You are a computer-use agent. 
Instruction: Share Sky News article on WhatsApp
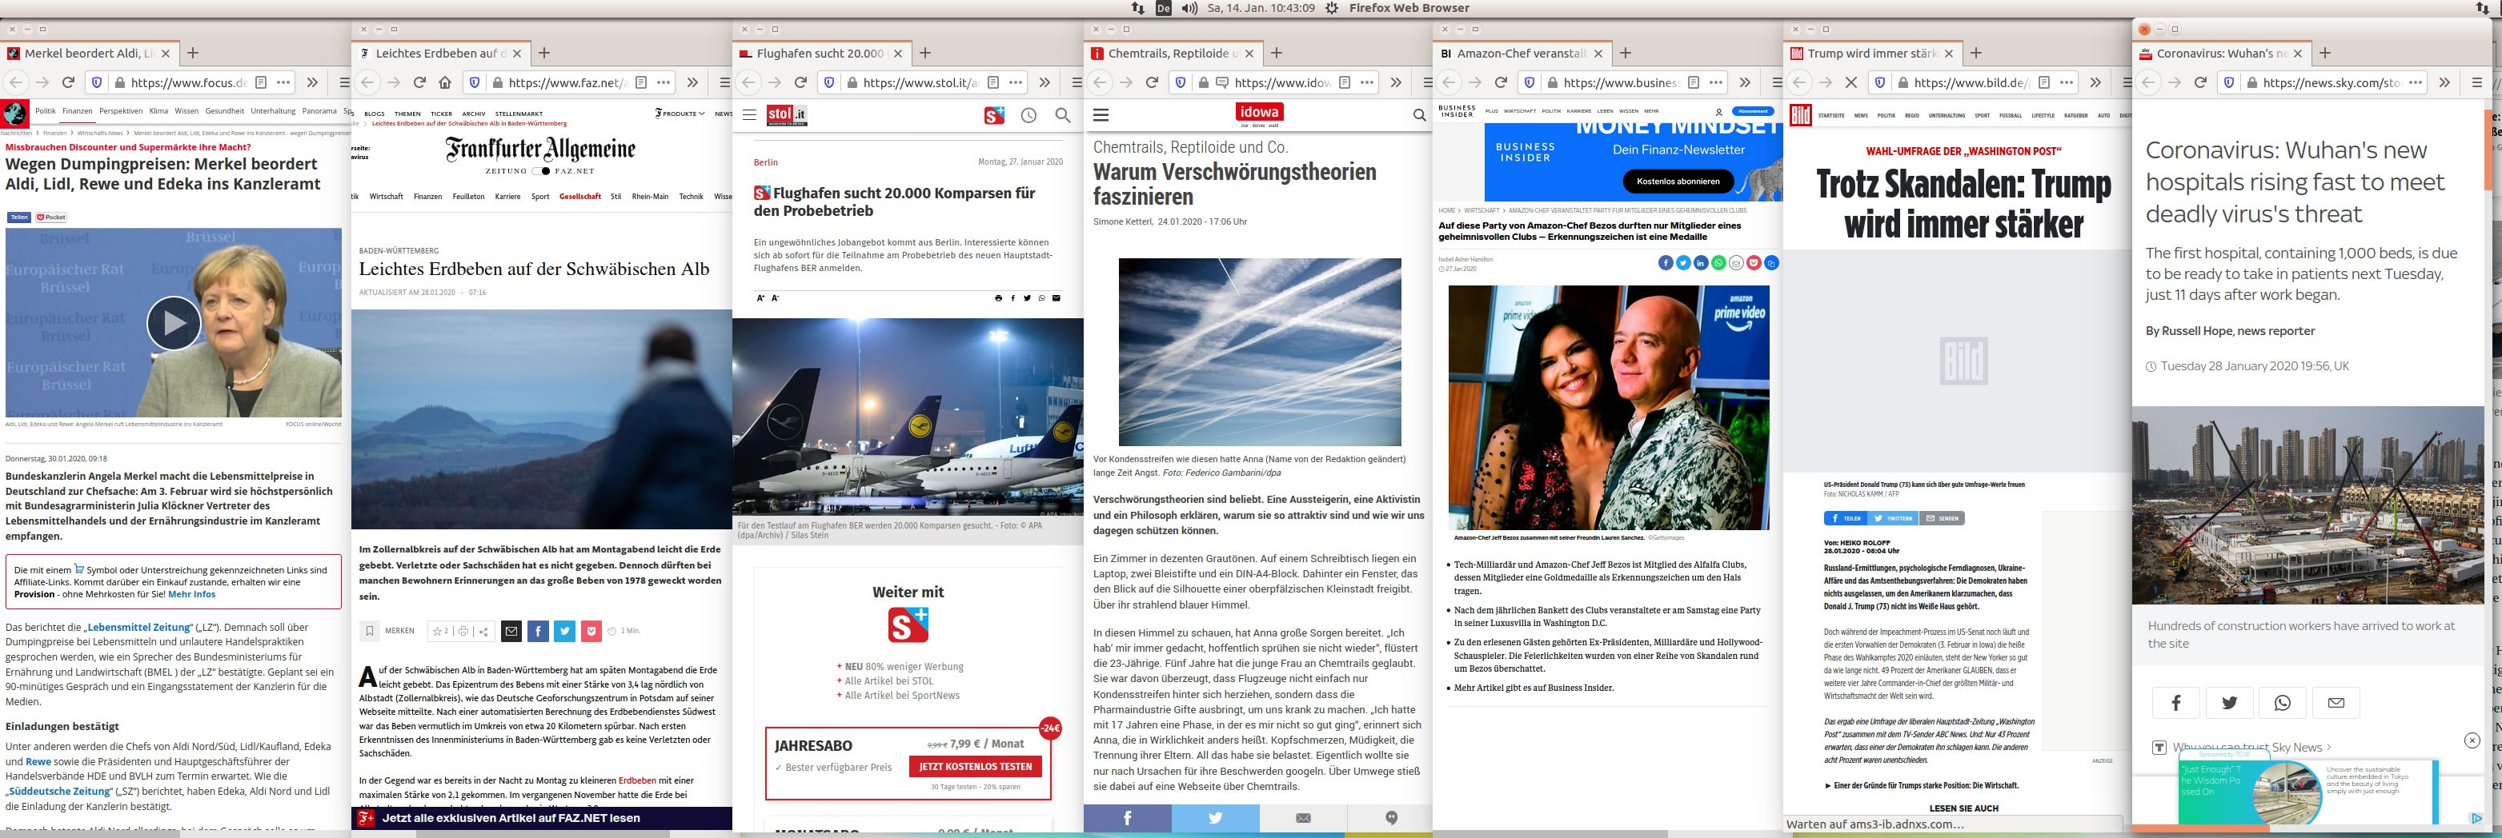tap(2283, 703)
